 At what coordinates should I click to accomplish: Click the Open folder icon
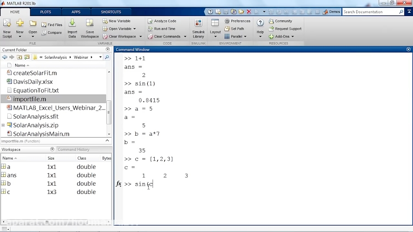(x=33, y=23)
